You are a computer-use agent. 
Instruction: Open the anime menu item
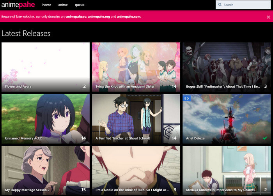tap(63, 5)
